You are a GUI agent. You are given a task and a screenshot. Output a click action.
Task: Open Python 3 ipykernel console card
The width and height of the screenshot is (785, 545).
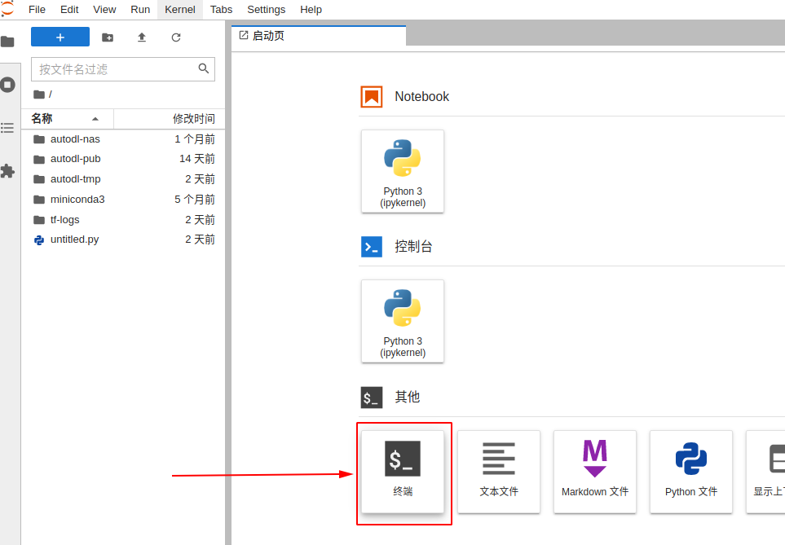(403, 321)
